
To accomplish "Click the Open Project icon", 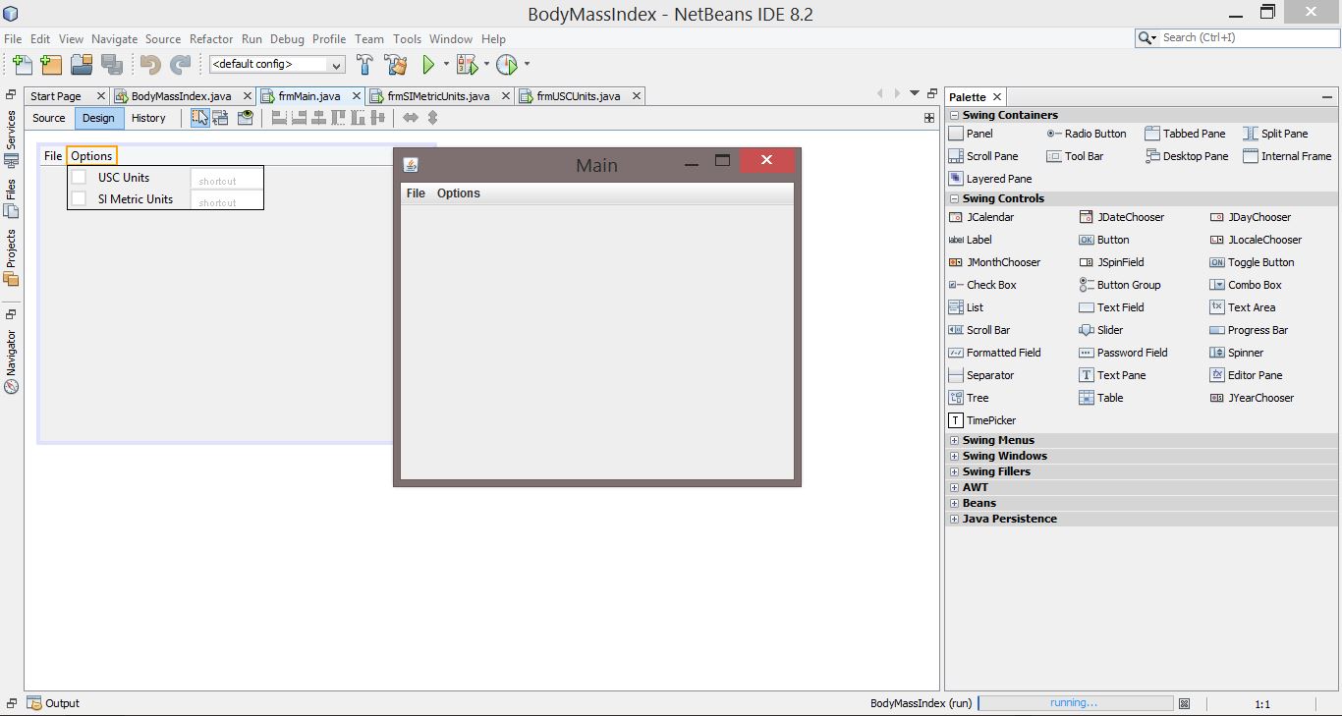I will (x=82, y=65).
